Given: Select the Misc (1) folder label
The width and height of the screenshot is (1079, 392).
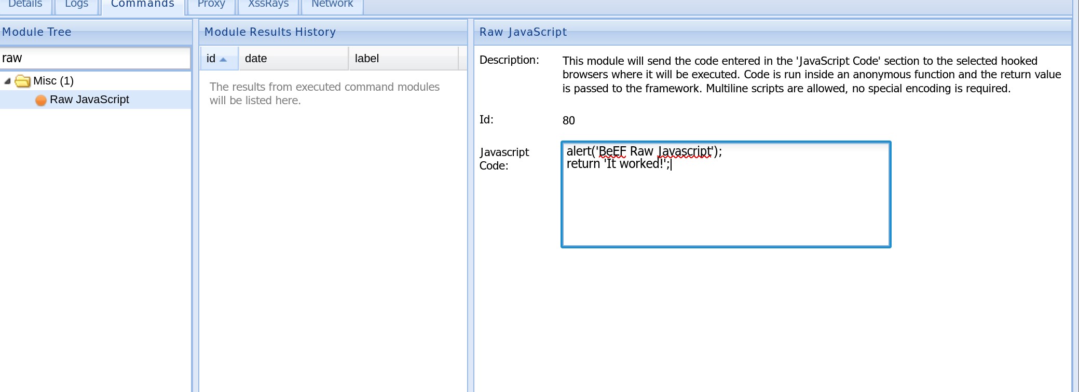Looking at the screenshot, I should [x=53, y=81].
